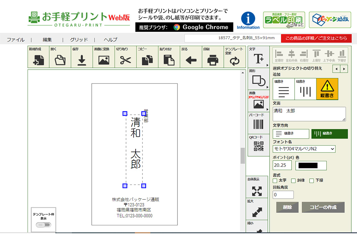Switch to next object with right arrow
Screen dimensions: 357x240
tap(344, 69)
